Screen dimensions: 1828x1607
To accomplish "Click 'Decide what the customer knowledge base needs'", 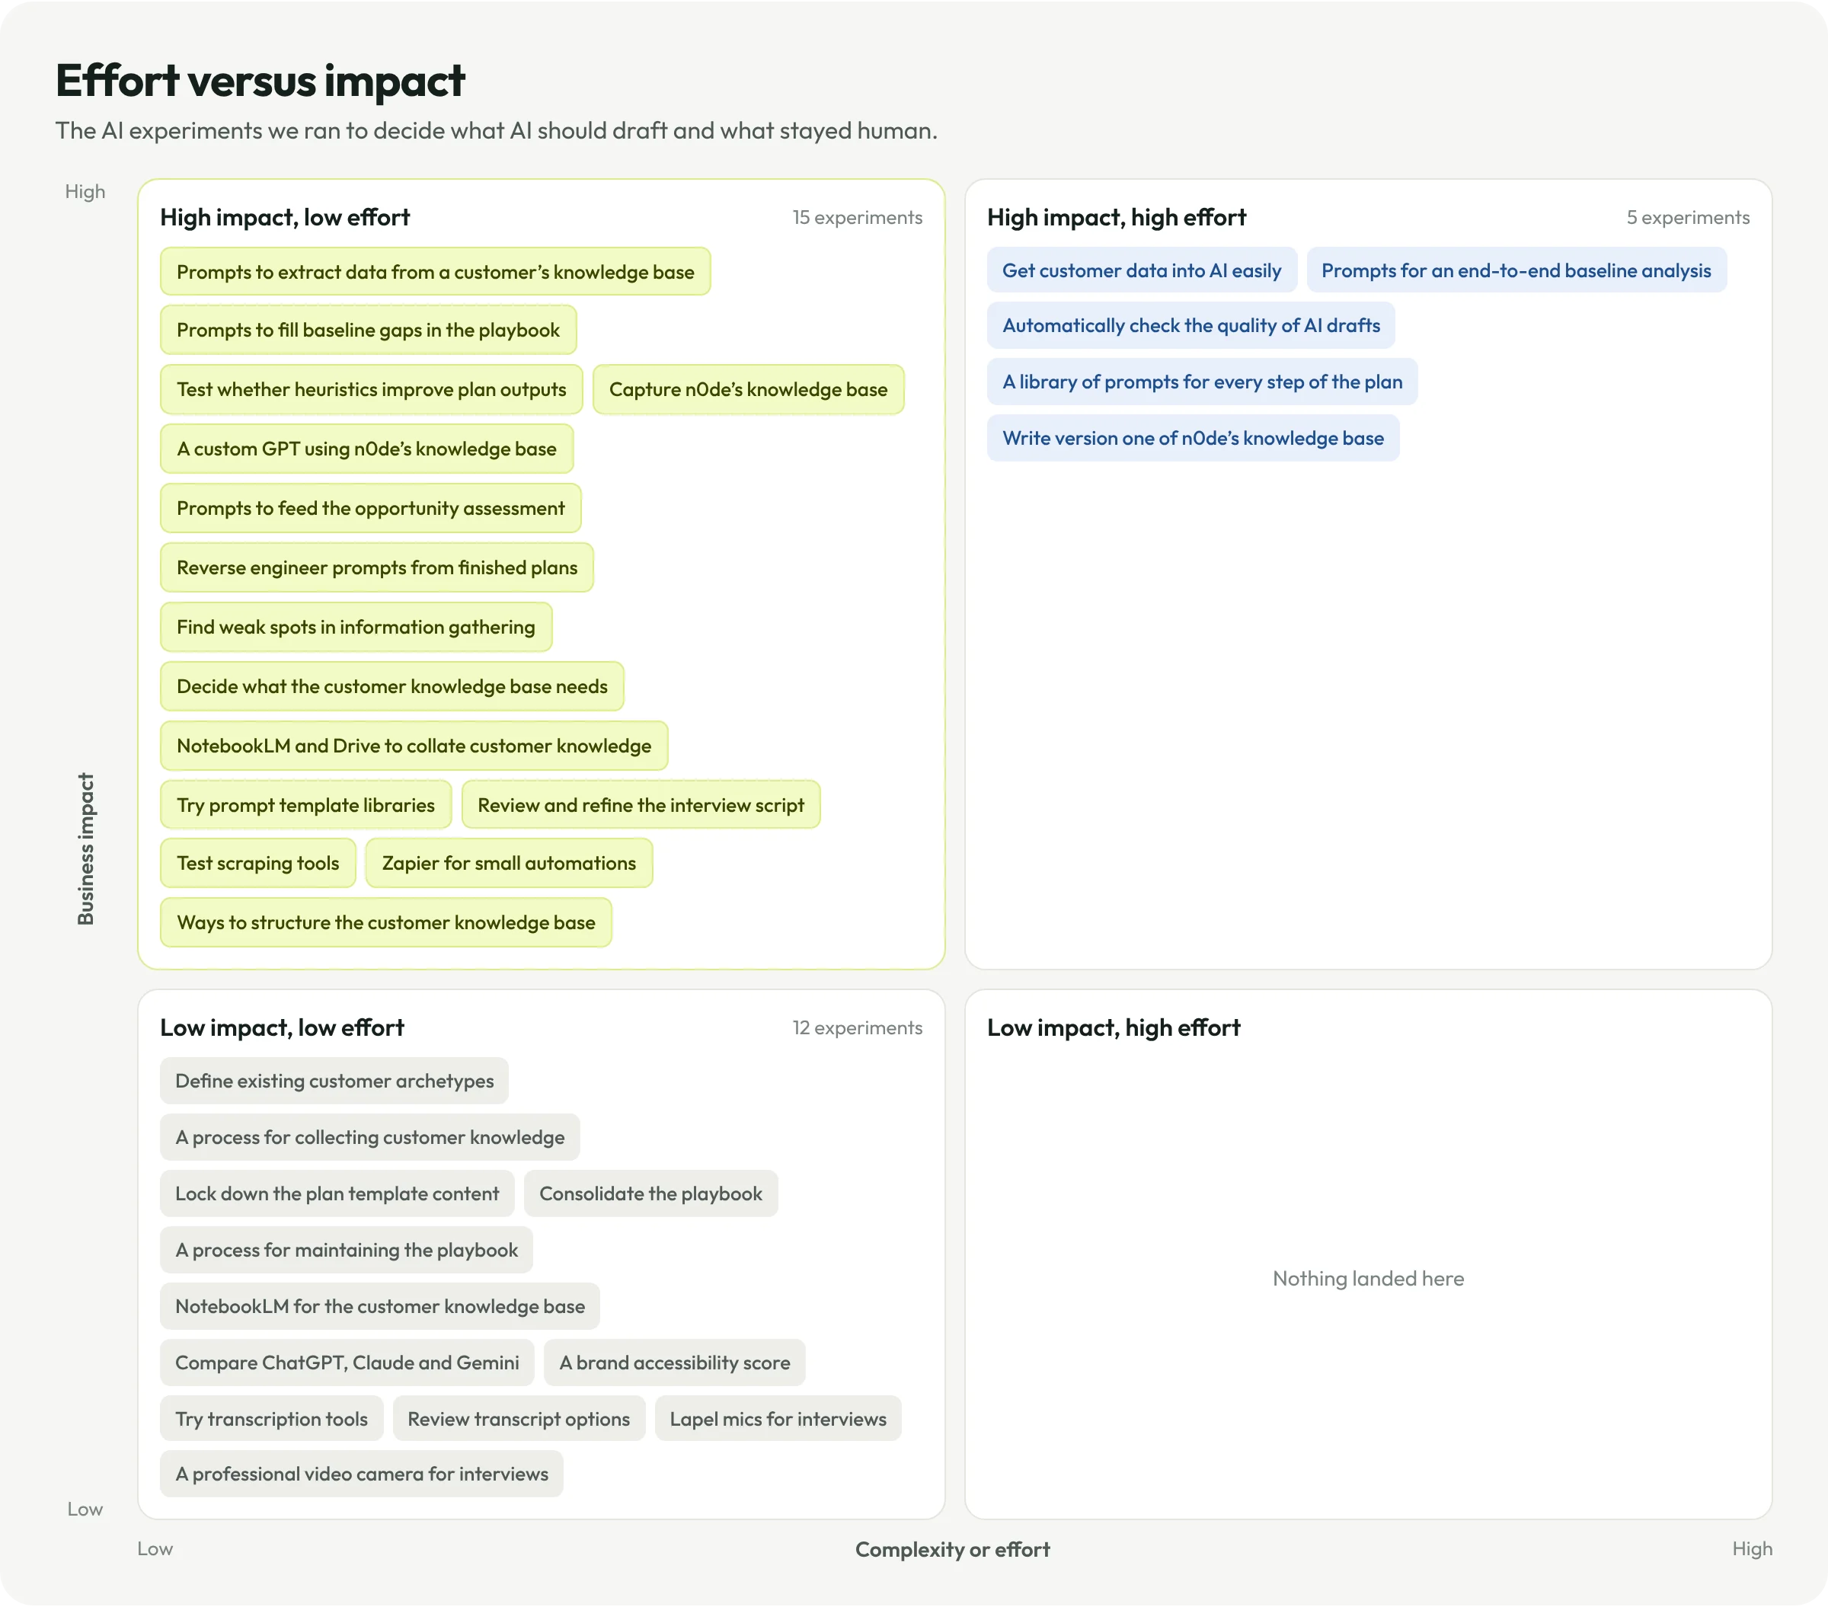I will 391,687.
